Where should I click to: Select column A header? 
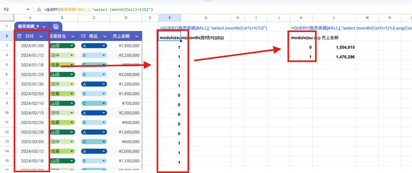pos(30,18)
